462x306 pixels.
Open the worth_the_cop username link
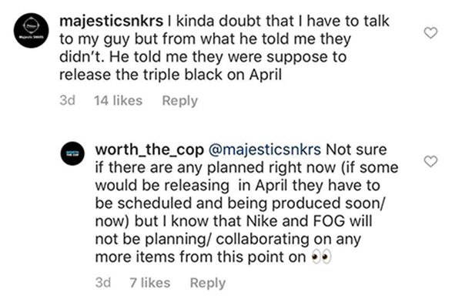click(149, 150)
